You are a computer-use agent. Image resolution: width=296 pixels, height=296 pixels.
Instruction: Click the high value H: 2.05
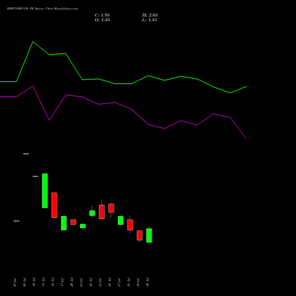click(x=150, y=15)
